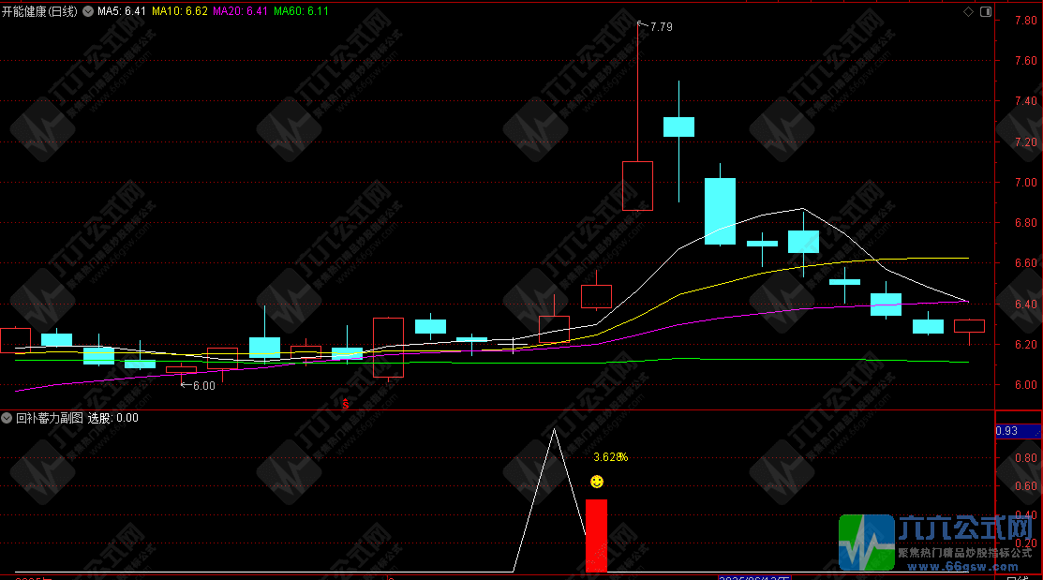Toggle the side panel icon at top right
The width and height of the screenshot is (1043, 580).
[x=985, y=11]
